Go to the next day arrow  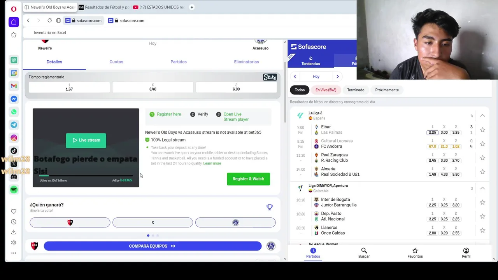(x=338, y=77)
